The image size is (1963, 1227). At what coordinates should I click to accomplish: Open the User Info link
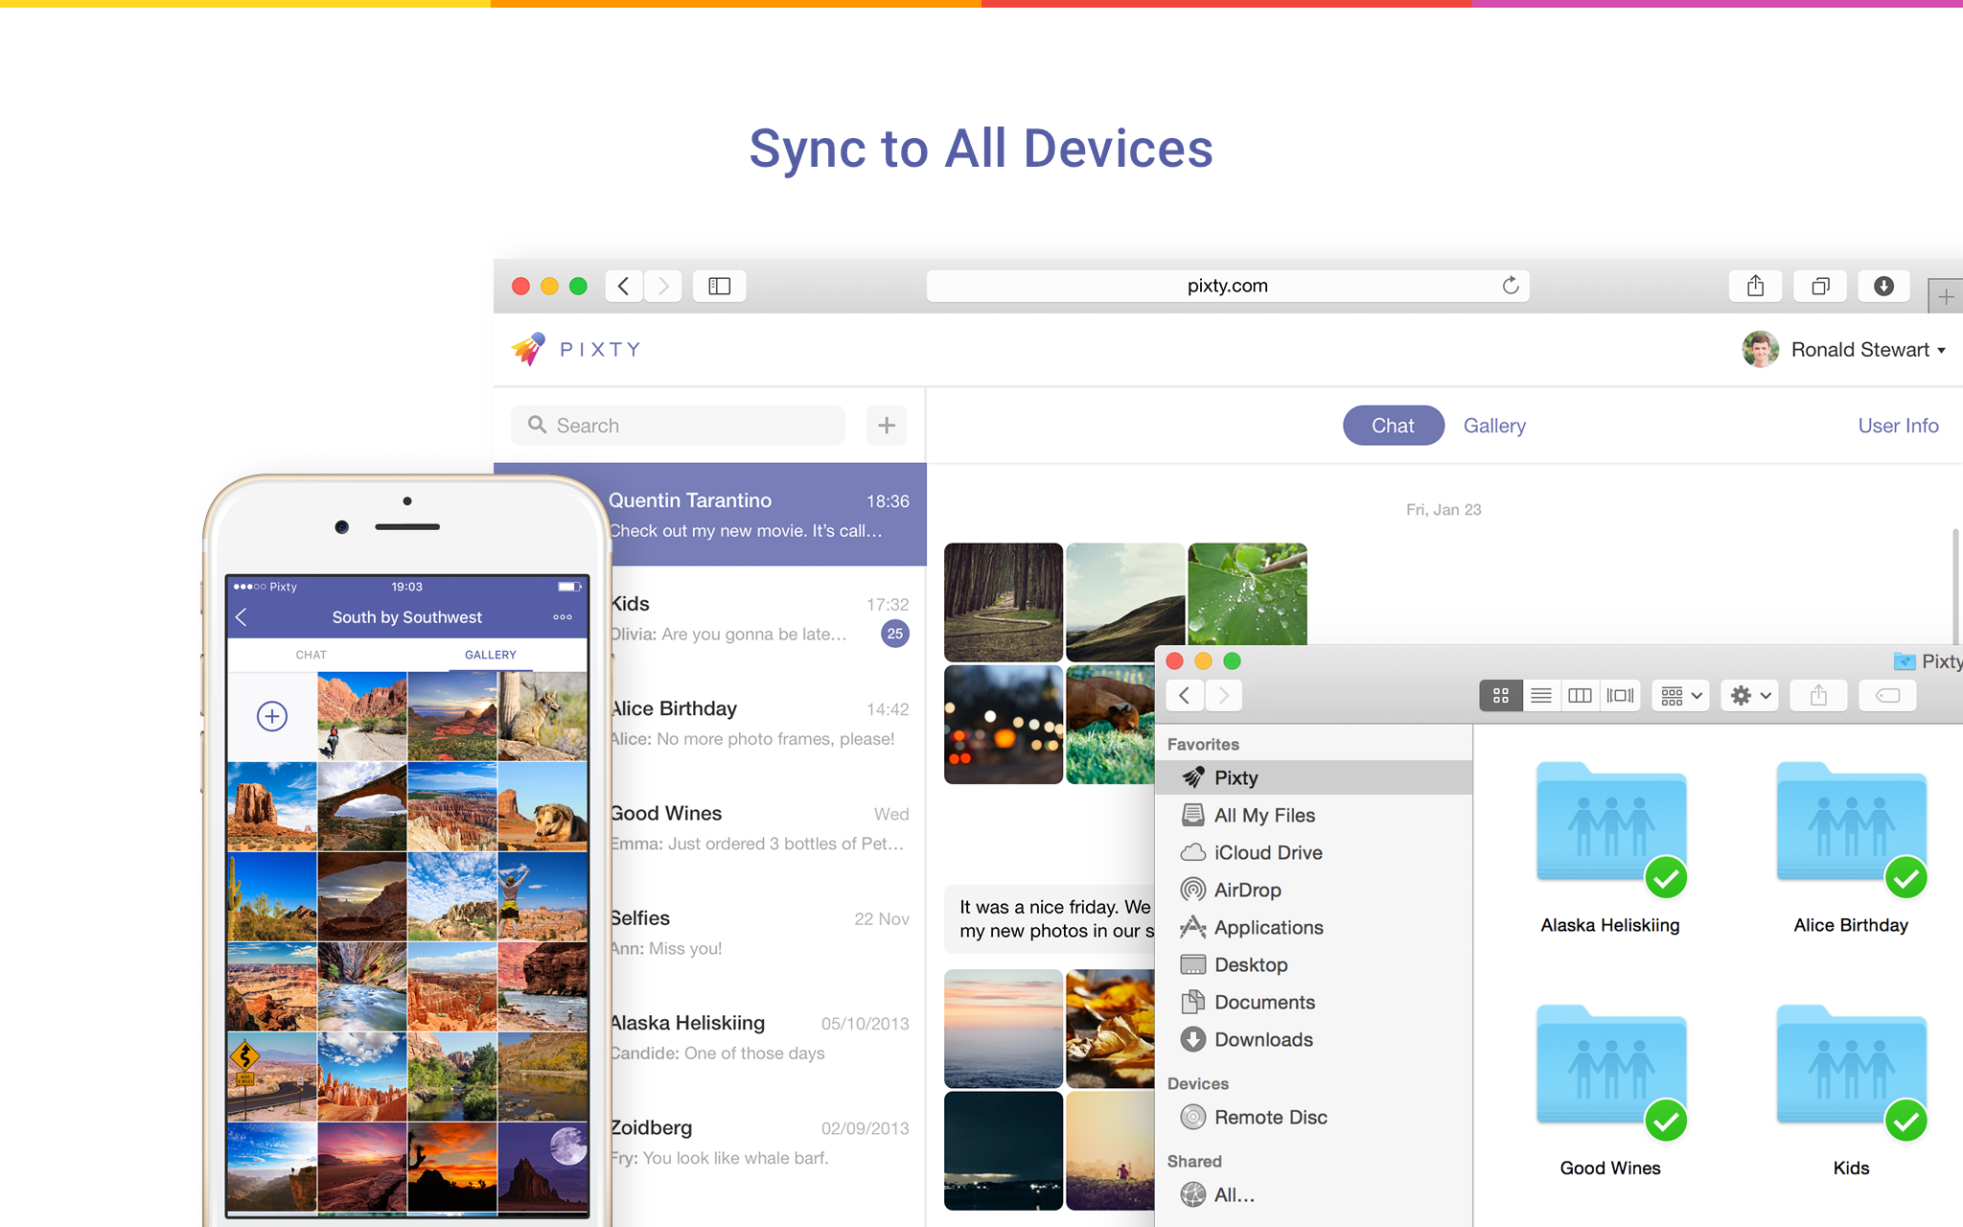[1898, 426]
